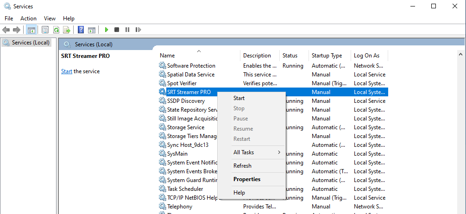
Task: Expand All Tasks submenu in context menu
Action: (x=252, y=152)
